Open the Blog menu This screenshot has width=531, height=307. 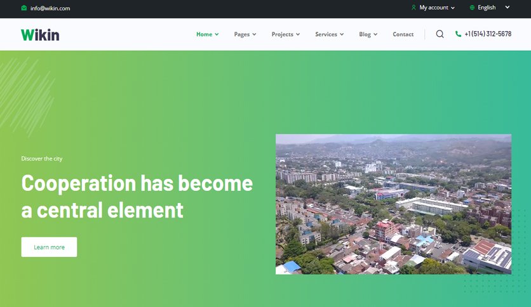click(365, 34)
